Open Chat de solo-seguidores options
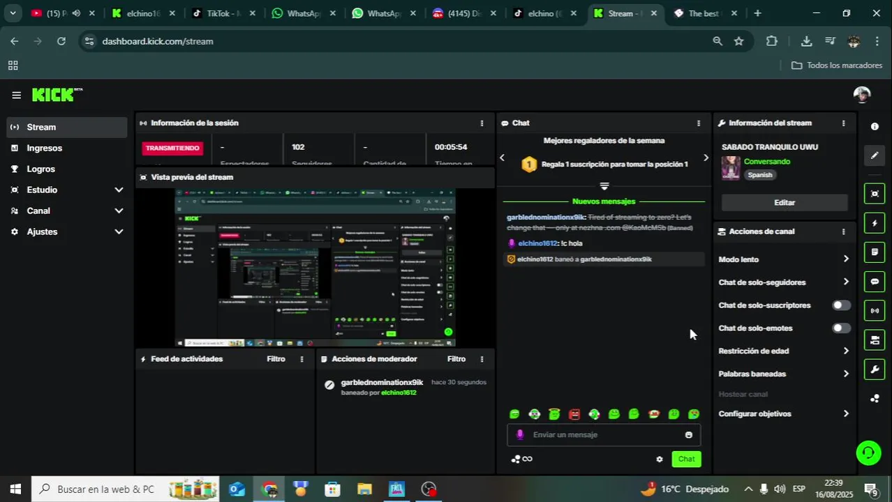Screen dimensions: 892x502 pos(784,282)
